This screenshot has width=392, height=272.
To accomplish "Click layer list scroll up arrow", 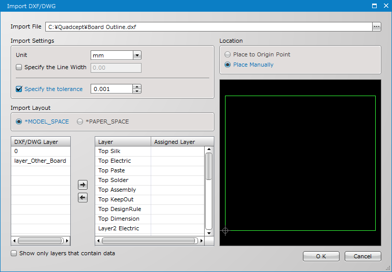I will [209, 149].
